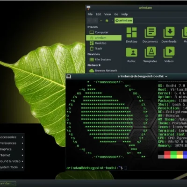This screenshot has height=187, width=187.
Task: Select Computer in Places sidebar
Action: tap(104, 32)
